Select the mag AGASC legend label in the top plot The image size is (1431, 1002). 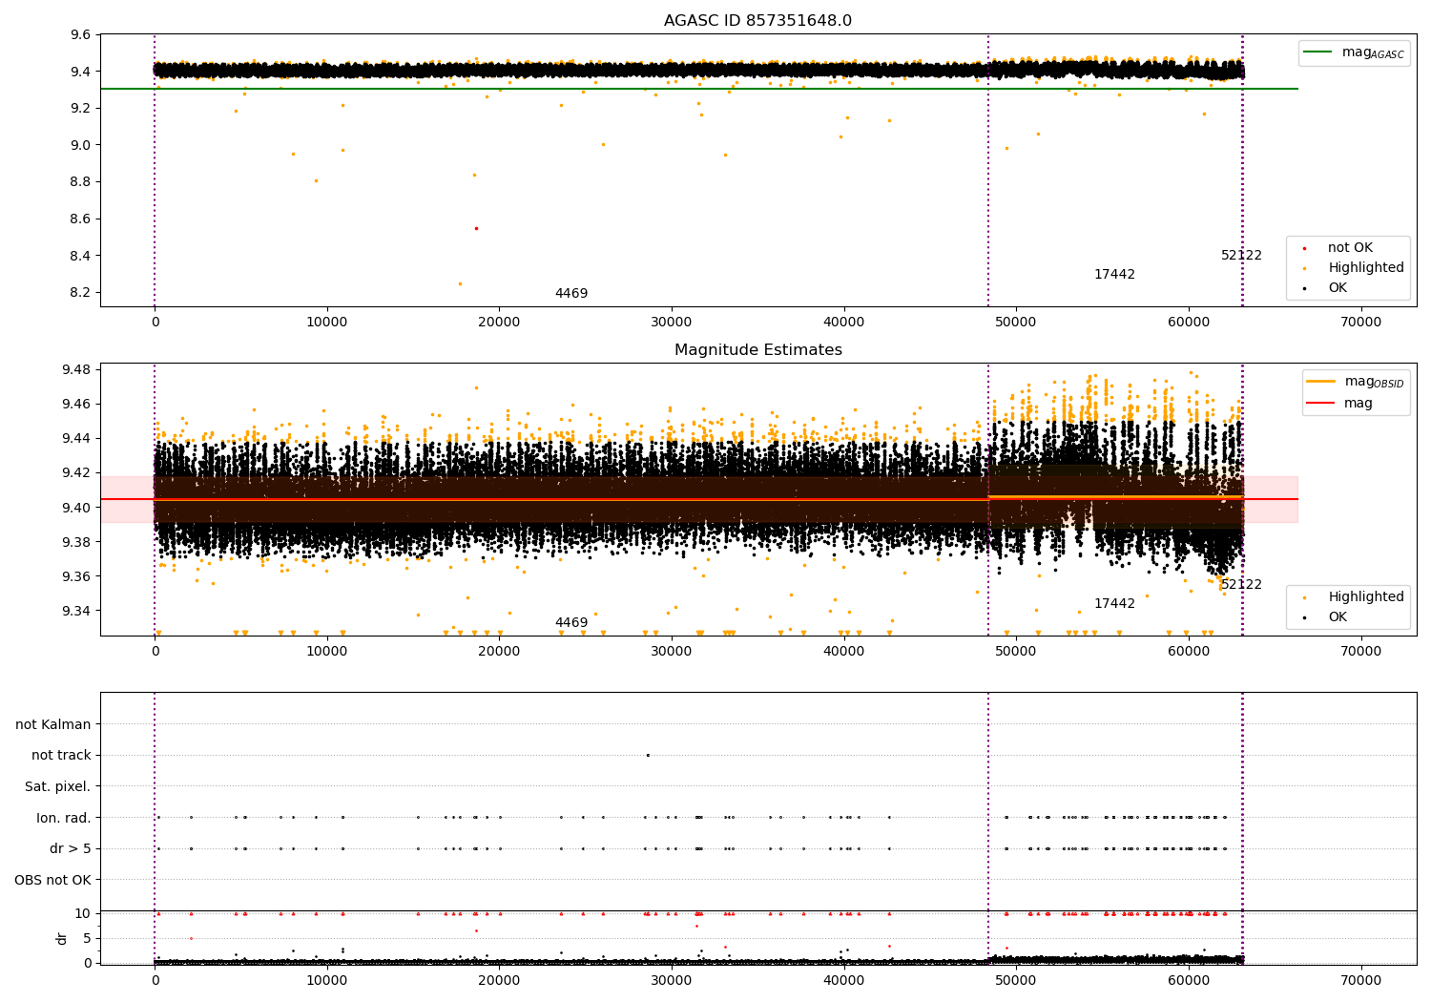point(1373,52)
